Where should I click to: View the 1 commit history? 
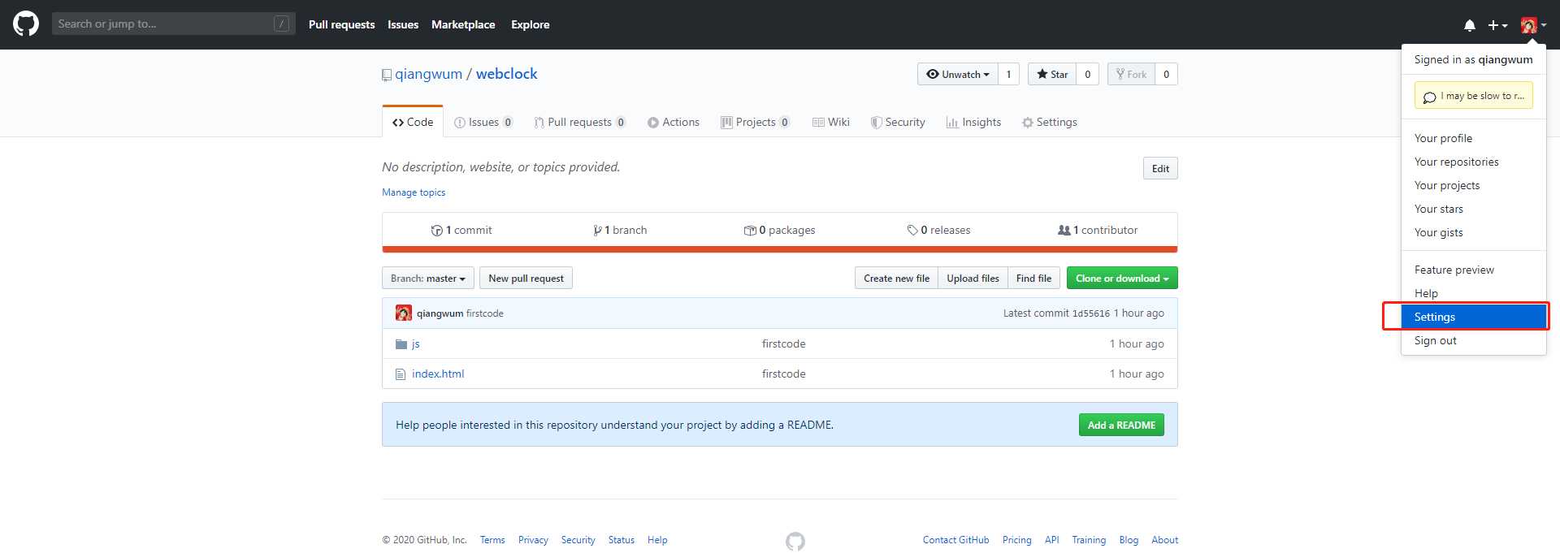tap(461, 230)
